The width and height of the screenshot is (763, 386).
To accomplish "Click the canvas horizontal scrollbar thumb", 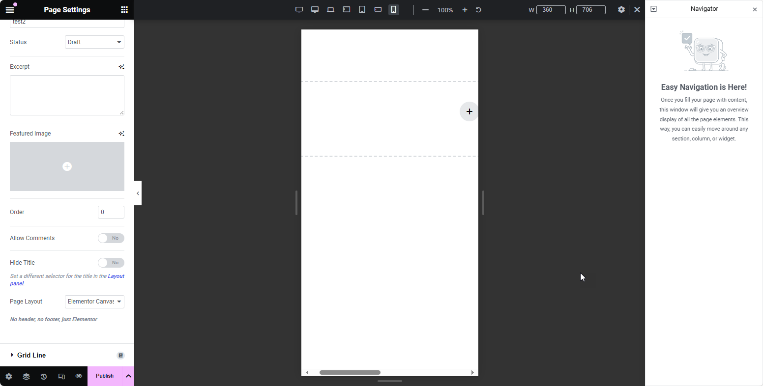I will click(350, 372).
